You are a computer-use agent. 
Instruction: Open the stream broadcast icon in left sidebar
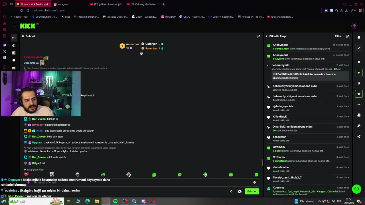pyautogui.click(x=14, y=38)
